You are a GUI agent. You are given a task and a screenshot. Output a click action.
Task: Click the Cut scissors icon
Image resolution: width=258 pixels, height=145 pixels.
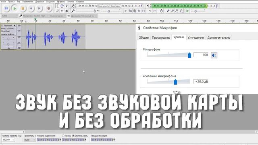coord(125,11)
